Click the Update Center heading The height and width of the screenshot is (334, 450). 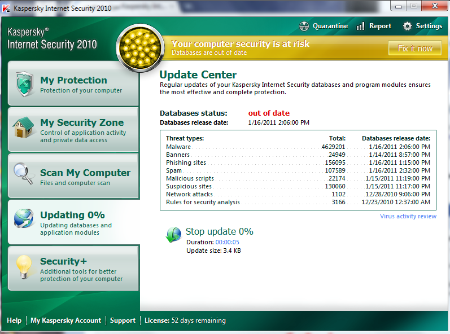coord(198,75)
